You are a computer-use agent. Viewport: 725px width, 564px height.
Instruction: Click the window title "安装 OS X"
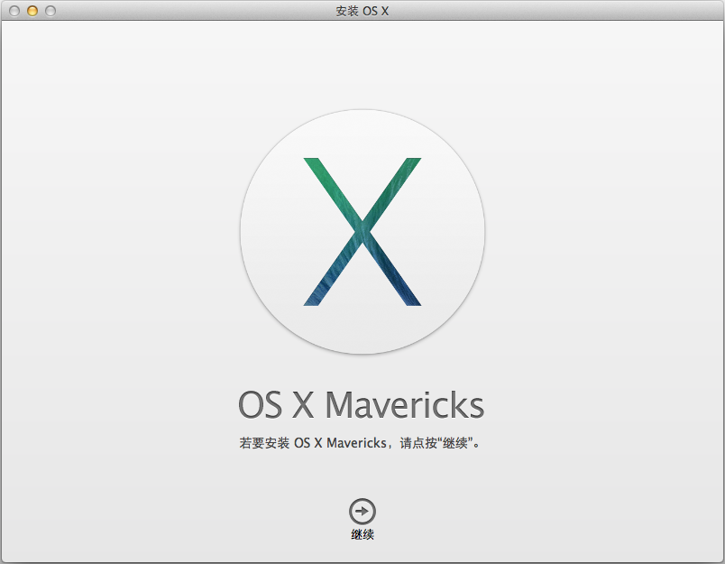pyautogui.click(x=362, y=11)
